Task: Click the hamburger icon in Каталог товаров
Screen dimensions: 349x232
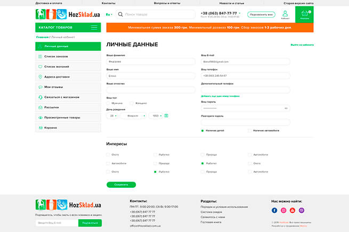Action: point(94,28)
